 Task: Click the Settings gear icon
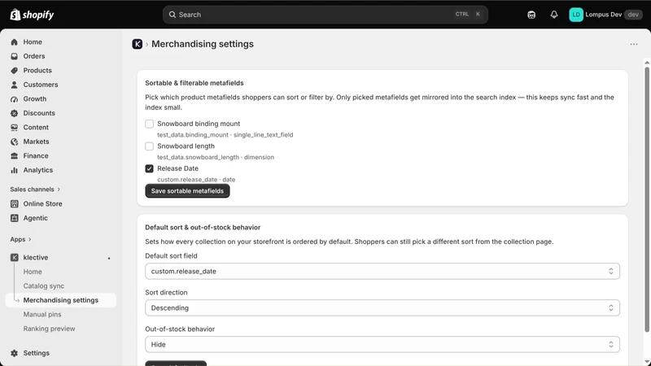[14, 353]
